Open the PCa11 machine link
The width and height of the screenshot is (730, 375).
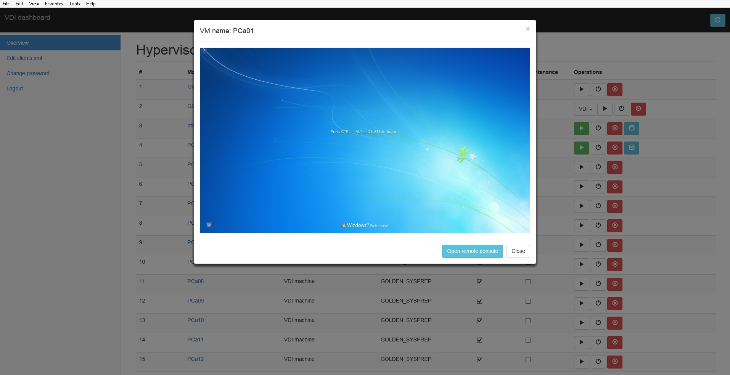[x=195, y=340]
